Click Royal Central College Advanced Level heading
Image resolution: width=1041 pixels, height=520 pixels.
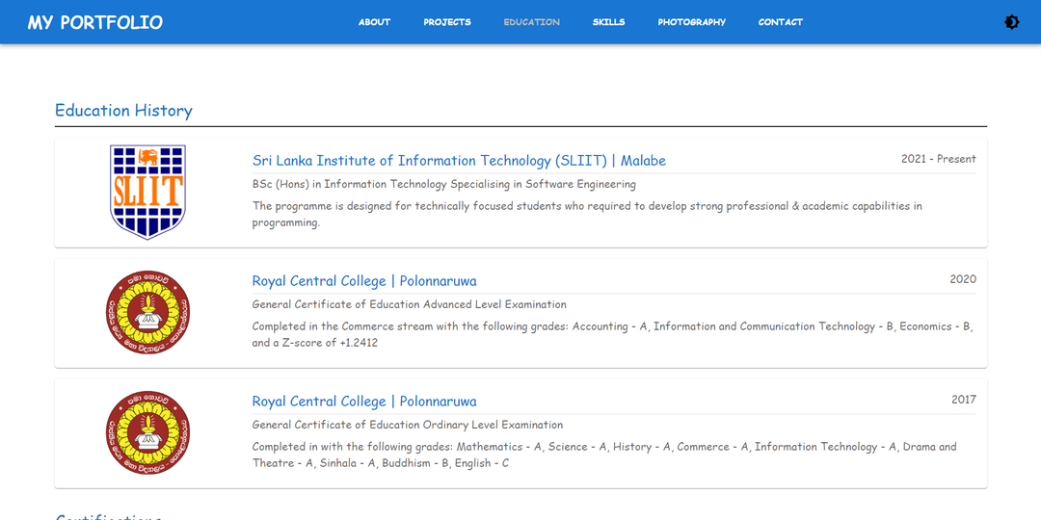tap(364, 281)
